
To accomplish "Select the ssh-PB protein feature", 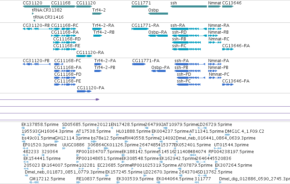I will click(x=187, y=71).
